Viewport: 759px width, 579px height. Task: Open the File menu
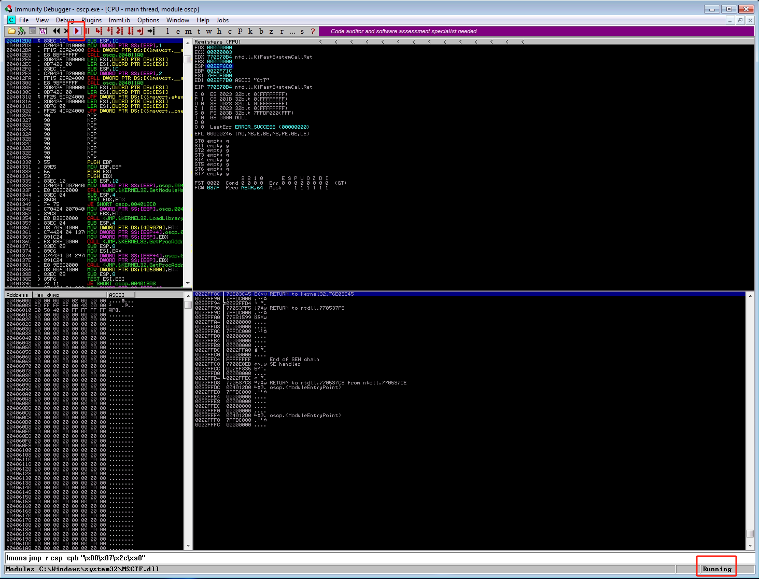click(x=24, y=20)
